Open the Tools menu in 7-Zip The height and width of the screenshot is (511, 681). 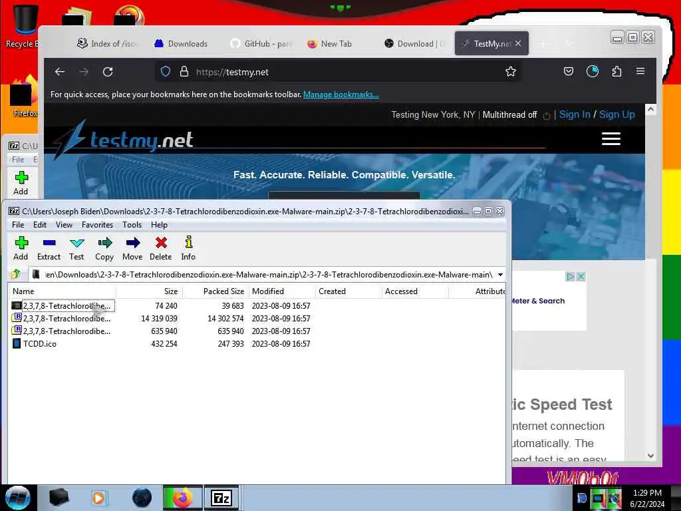click(132, 225)
